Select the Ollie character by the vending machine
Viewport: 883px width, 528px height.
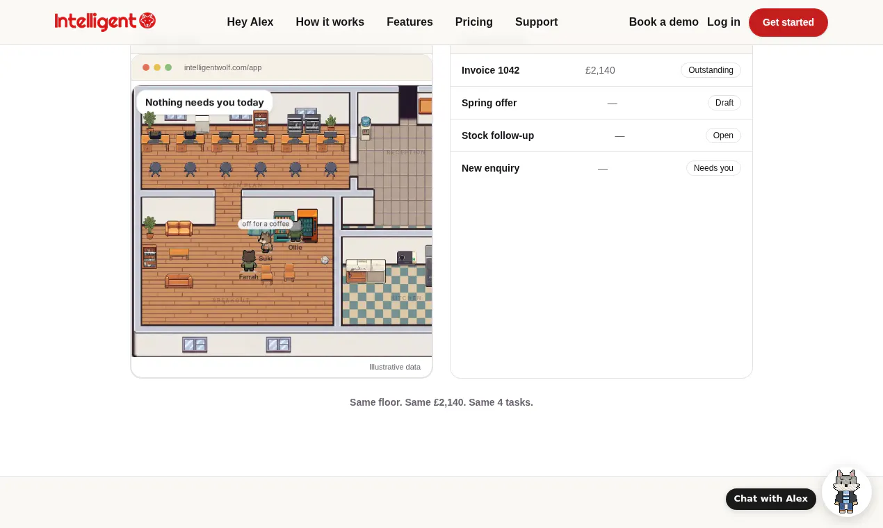(295, 231)
